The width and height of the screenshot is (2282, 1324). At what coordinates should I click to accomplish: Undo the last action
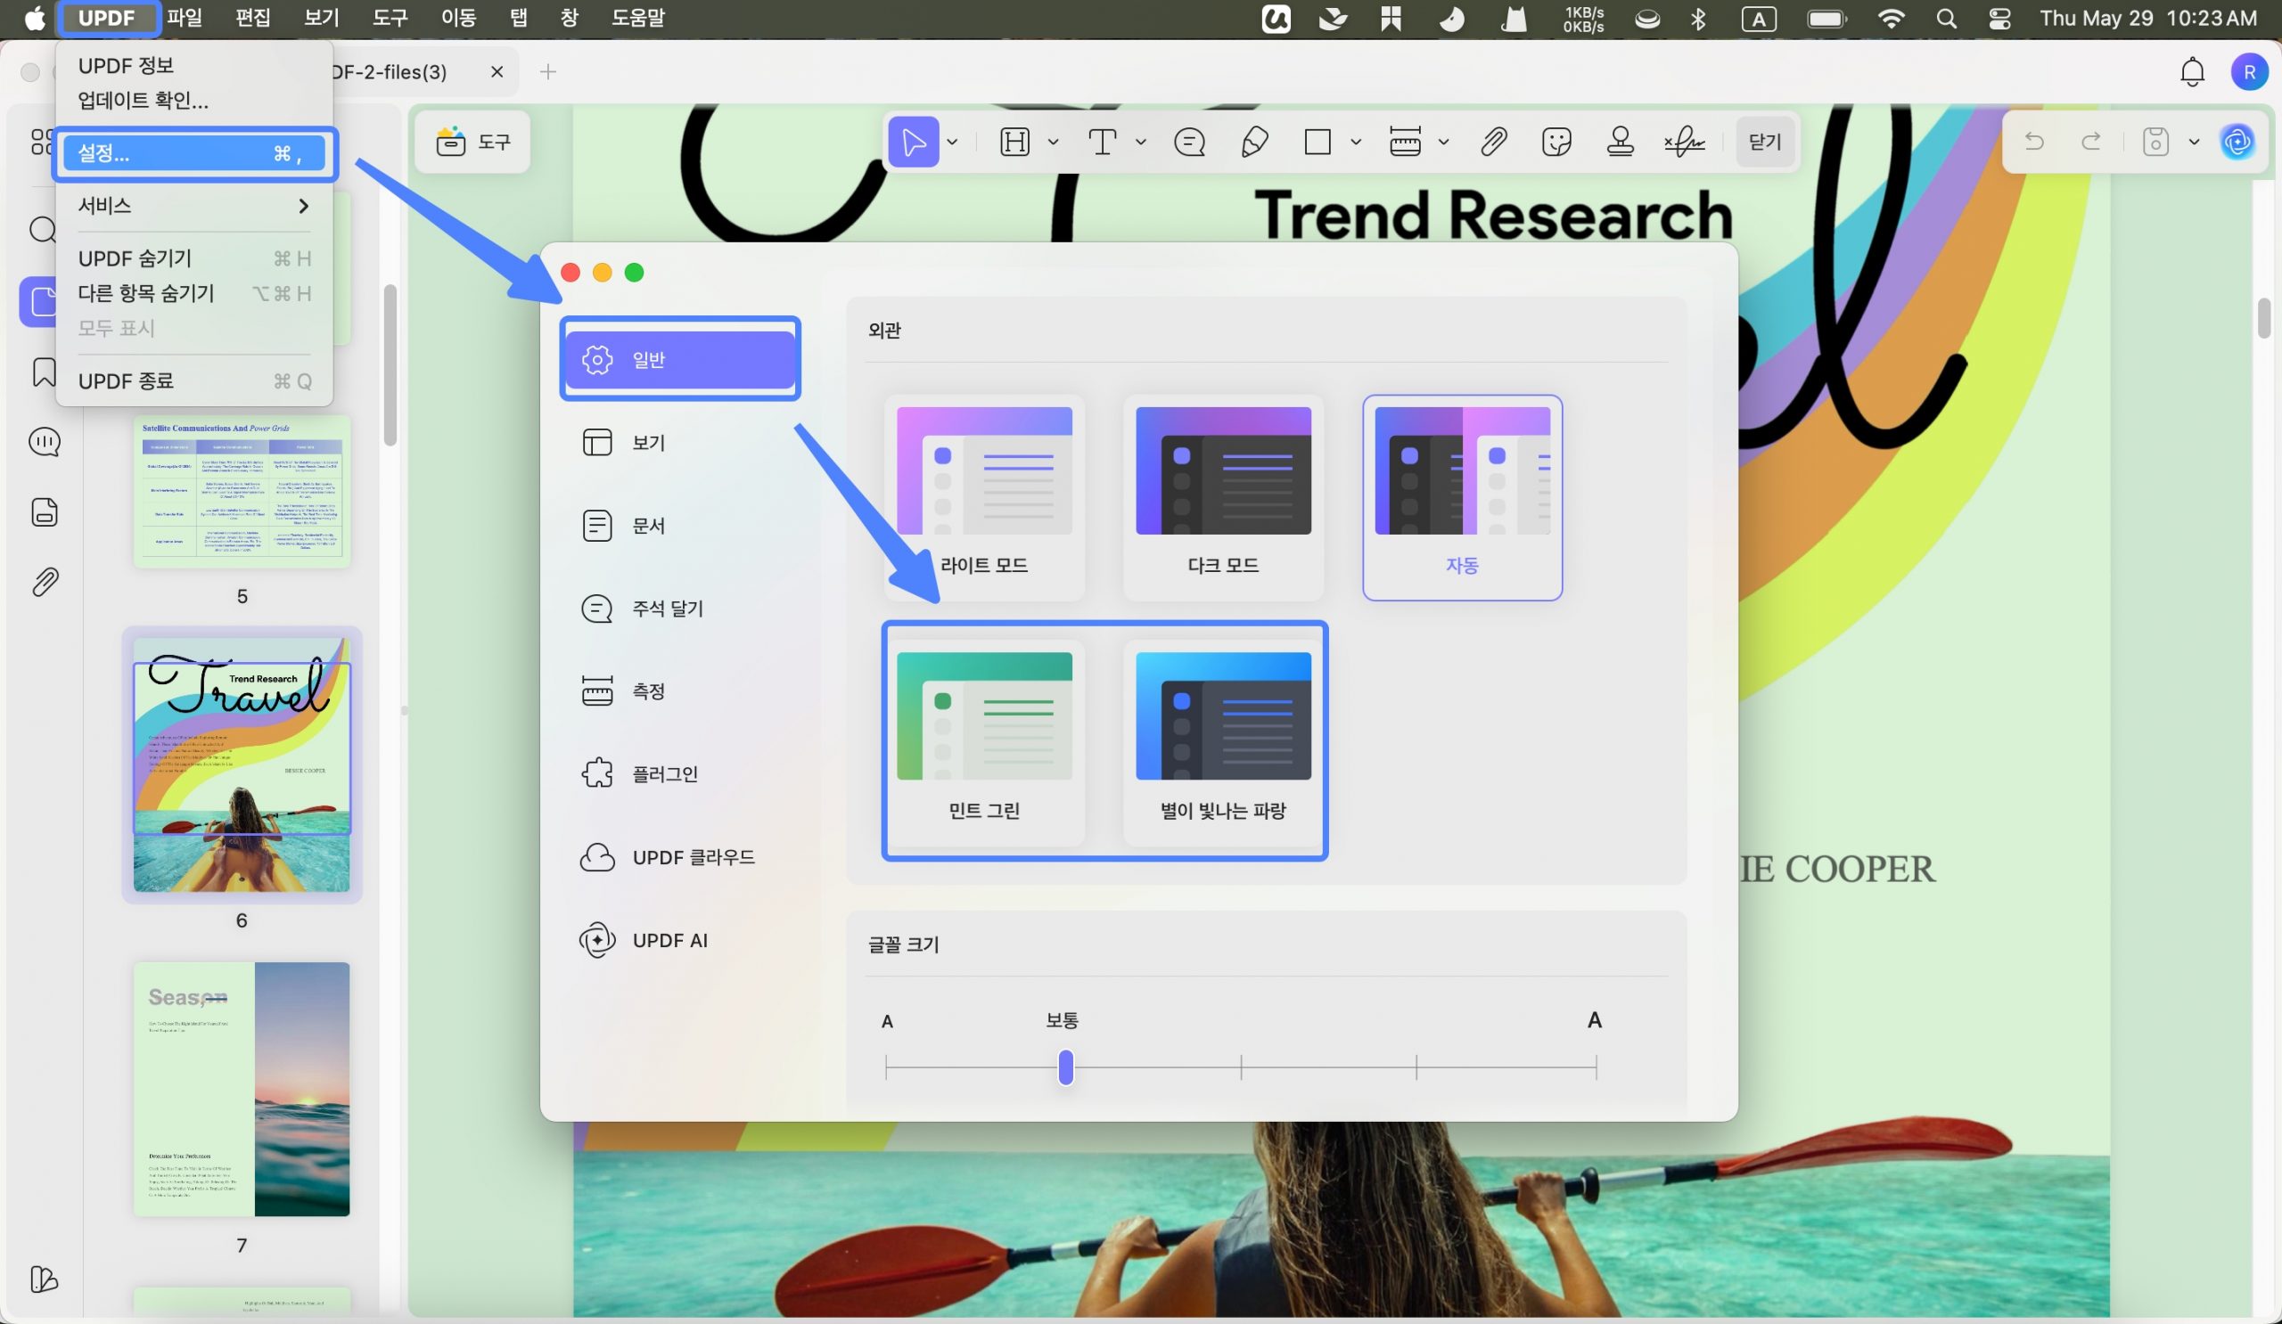pos(2034,142)
